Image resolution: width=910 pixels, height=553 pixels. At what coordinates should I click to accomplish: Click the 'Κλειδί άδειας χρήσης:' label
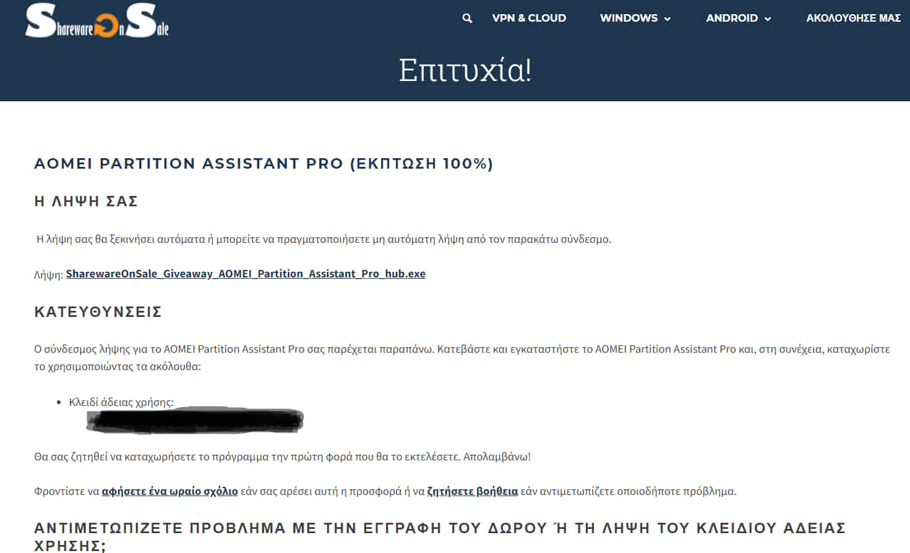pyautogui.click(x=121, y=402)
